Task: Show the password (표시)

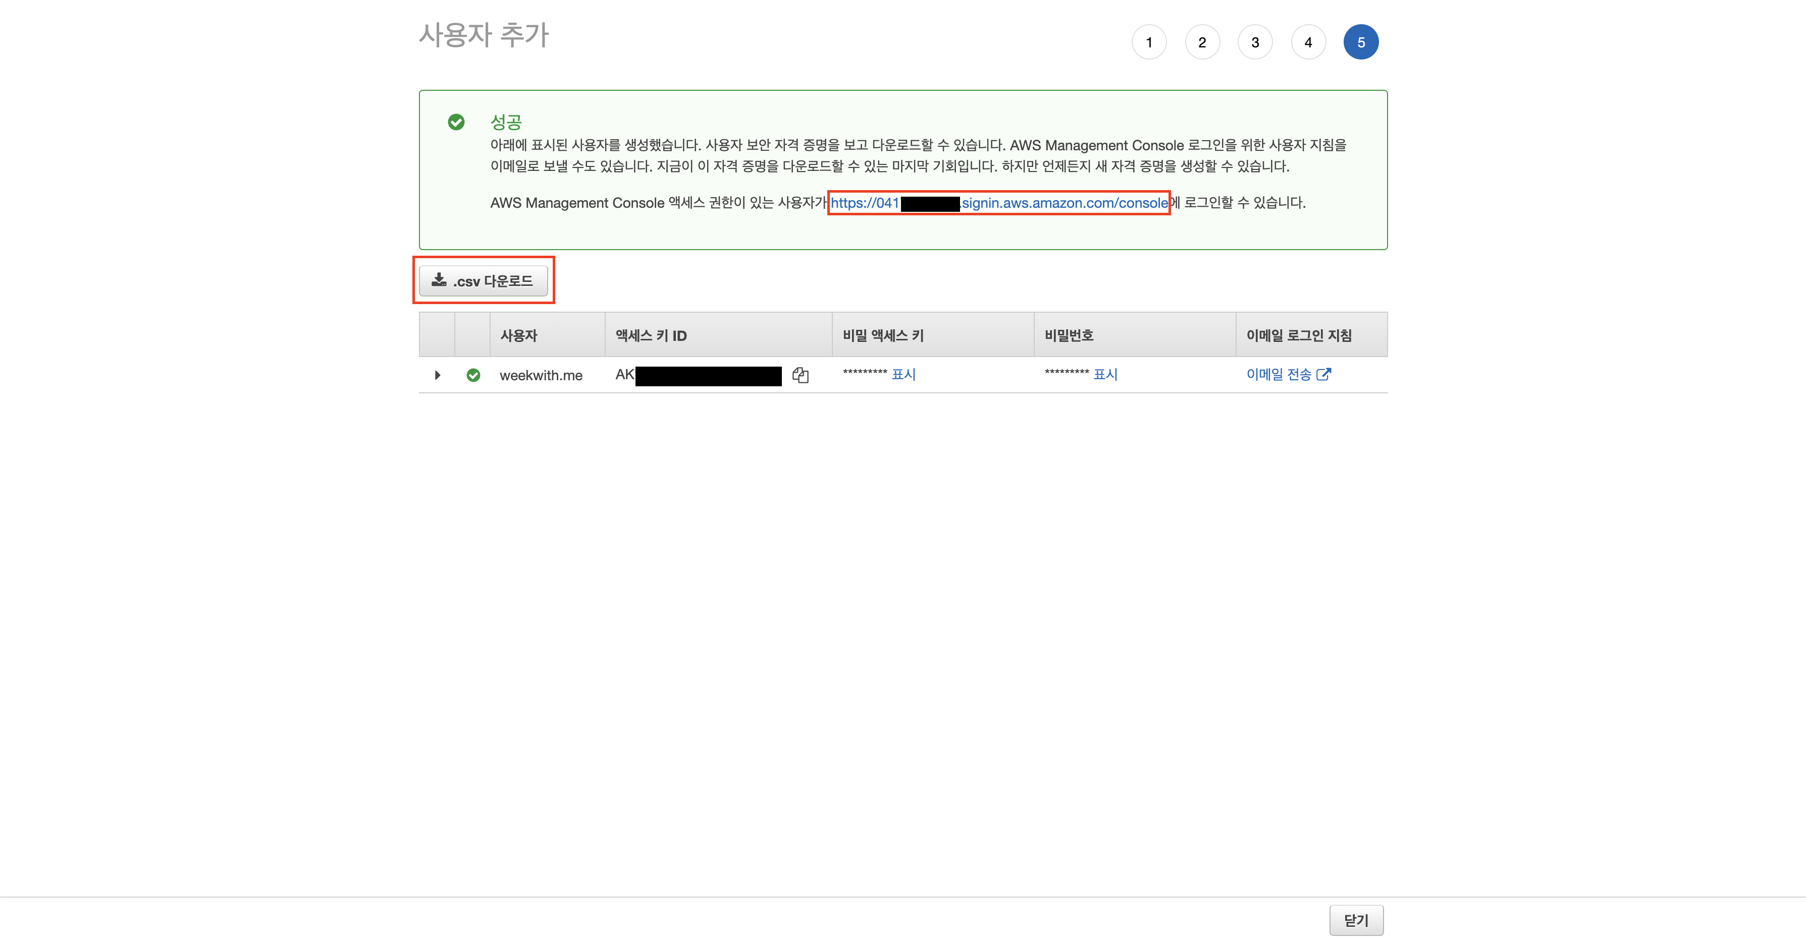Action: tap(1105, 375)
